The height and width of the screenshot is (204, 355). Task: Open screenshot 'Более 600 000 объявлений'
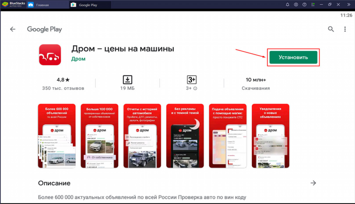[57, 136]
